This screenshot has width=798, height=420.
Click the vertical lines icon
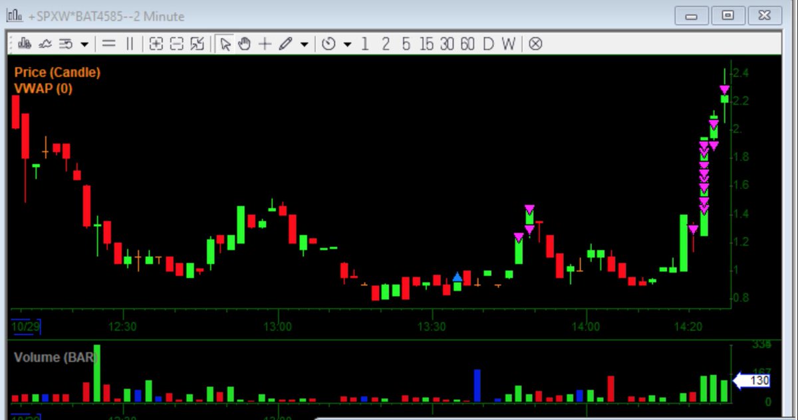[x=130, y=44]
